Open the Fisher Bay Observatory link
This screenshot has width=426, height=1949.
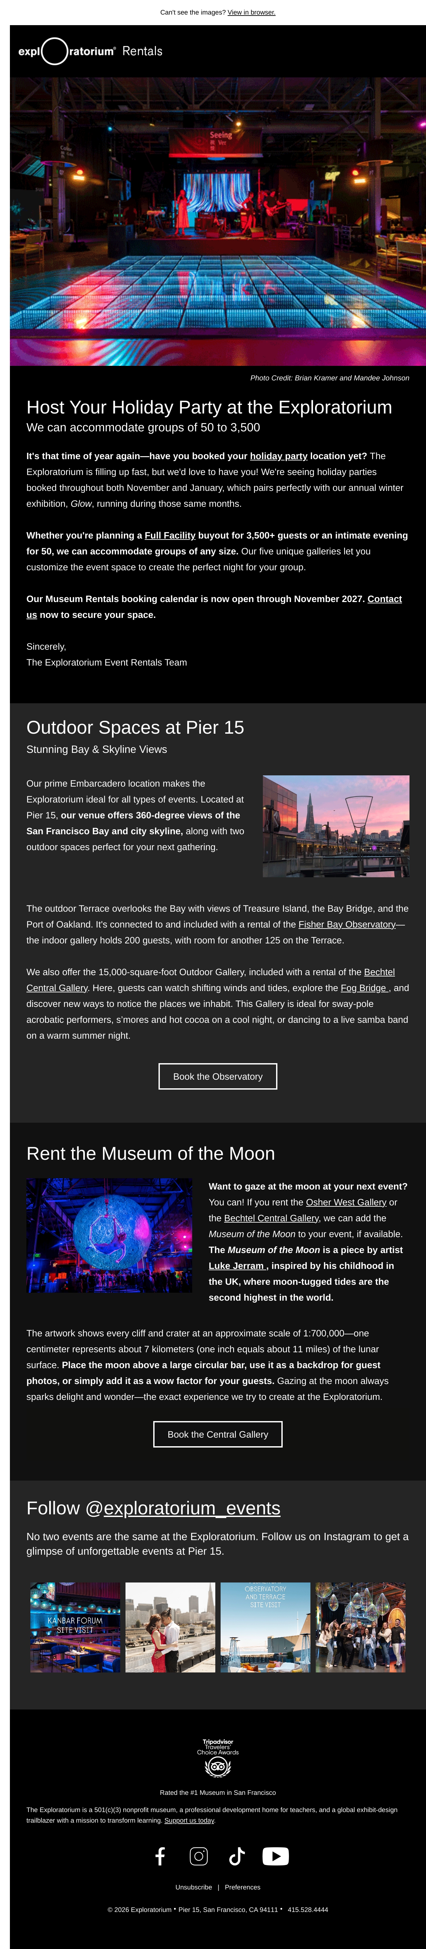coord(347,925)
